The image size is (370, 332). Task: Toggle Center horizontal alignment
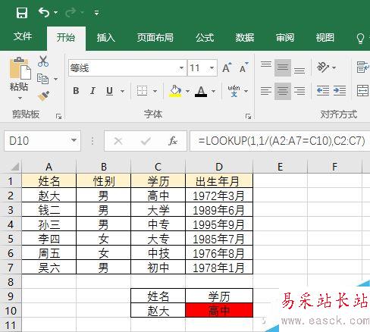pyautogui.click(x=283, y=91)
